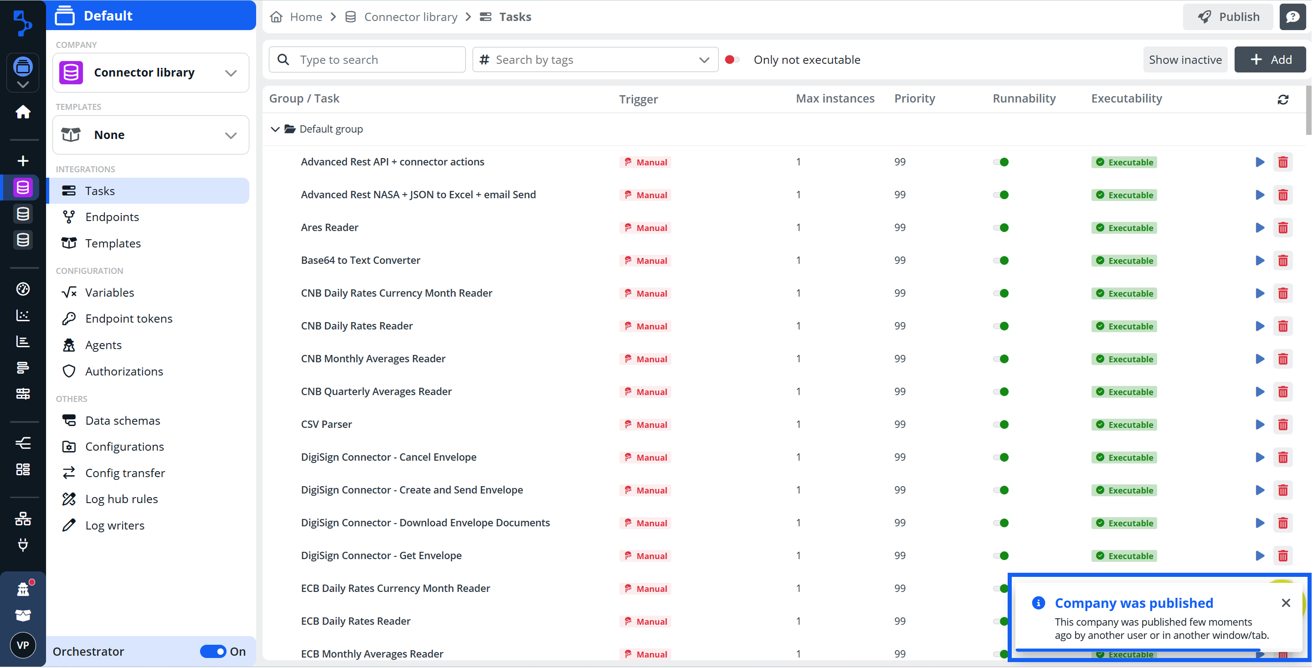The height and width of the screenshot is (668, 1313).
Task: Open the chat support icon
Action: [x=1292, y=17]
